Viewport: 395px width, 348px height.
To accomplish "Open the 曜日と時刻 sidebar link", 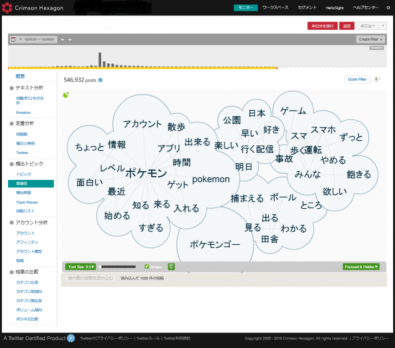I will [25, 143].
